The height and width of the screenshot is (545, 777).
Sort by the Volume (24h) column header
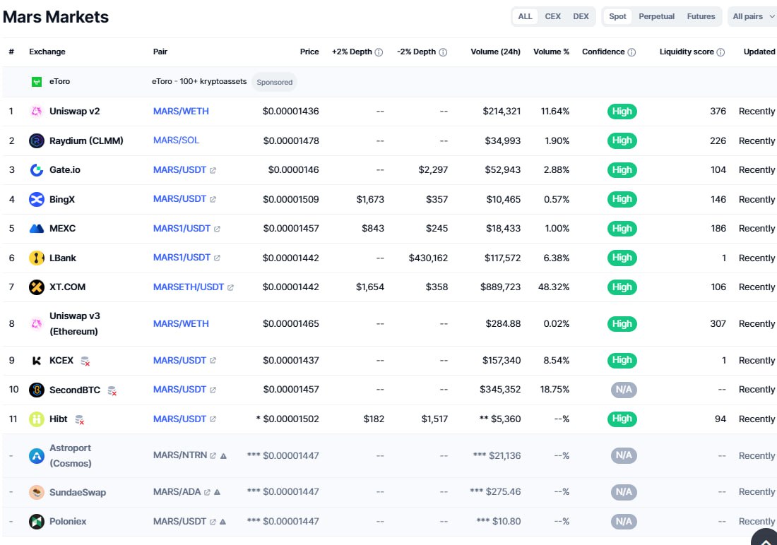496,52
